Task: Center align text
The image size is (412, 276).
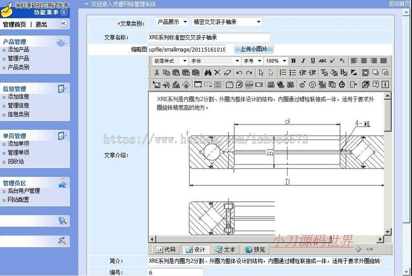Action: [364, 61]
